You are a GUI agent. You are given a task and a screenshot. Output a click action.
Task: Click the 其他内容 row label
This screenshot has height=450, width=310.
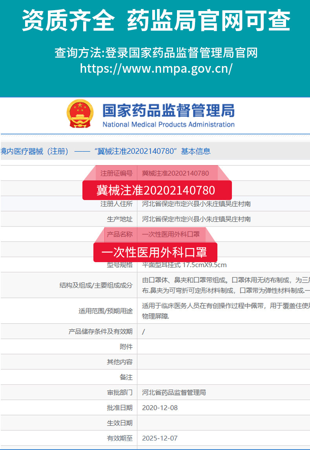tap(120, 362)
